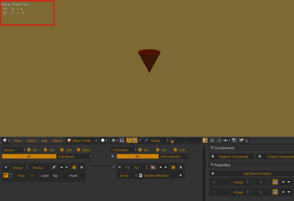The height and width of the screenshot is (201, 294).
Task: Collapse the Properties panel
Action: (x=212, y=165)
